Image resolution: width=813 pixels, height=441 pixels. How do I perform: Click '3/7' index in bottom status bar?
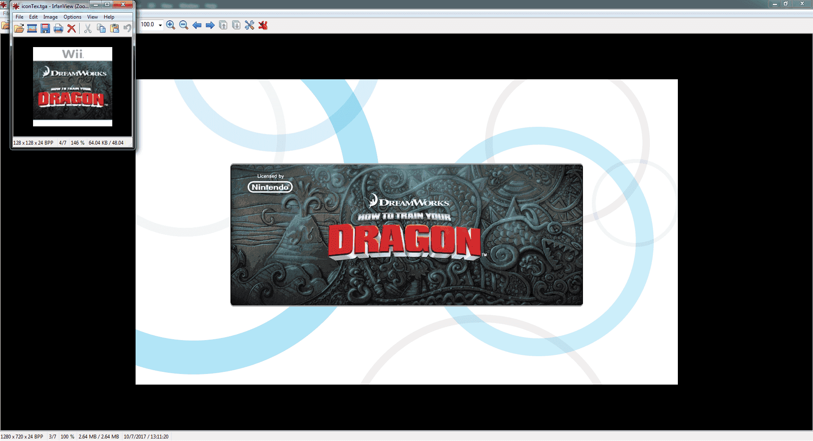(53, 437)
